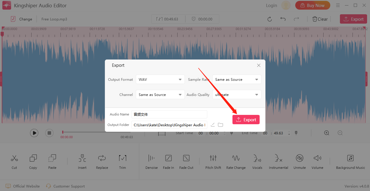Click the Login link
Screen dimensions: 370x191
271,5
